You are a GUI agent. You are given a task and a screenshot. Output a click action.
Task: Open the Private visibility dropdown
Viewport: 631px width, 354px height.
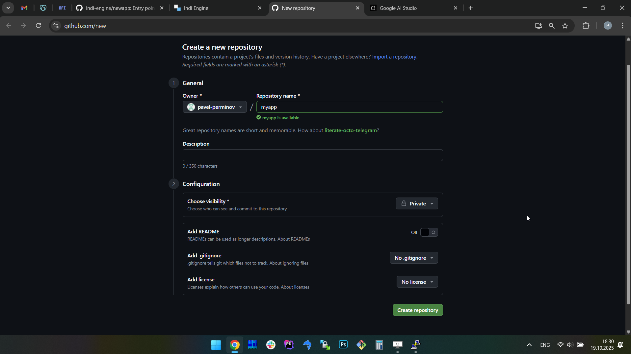(417, 204)
